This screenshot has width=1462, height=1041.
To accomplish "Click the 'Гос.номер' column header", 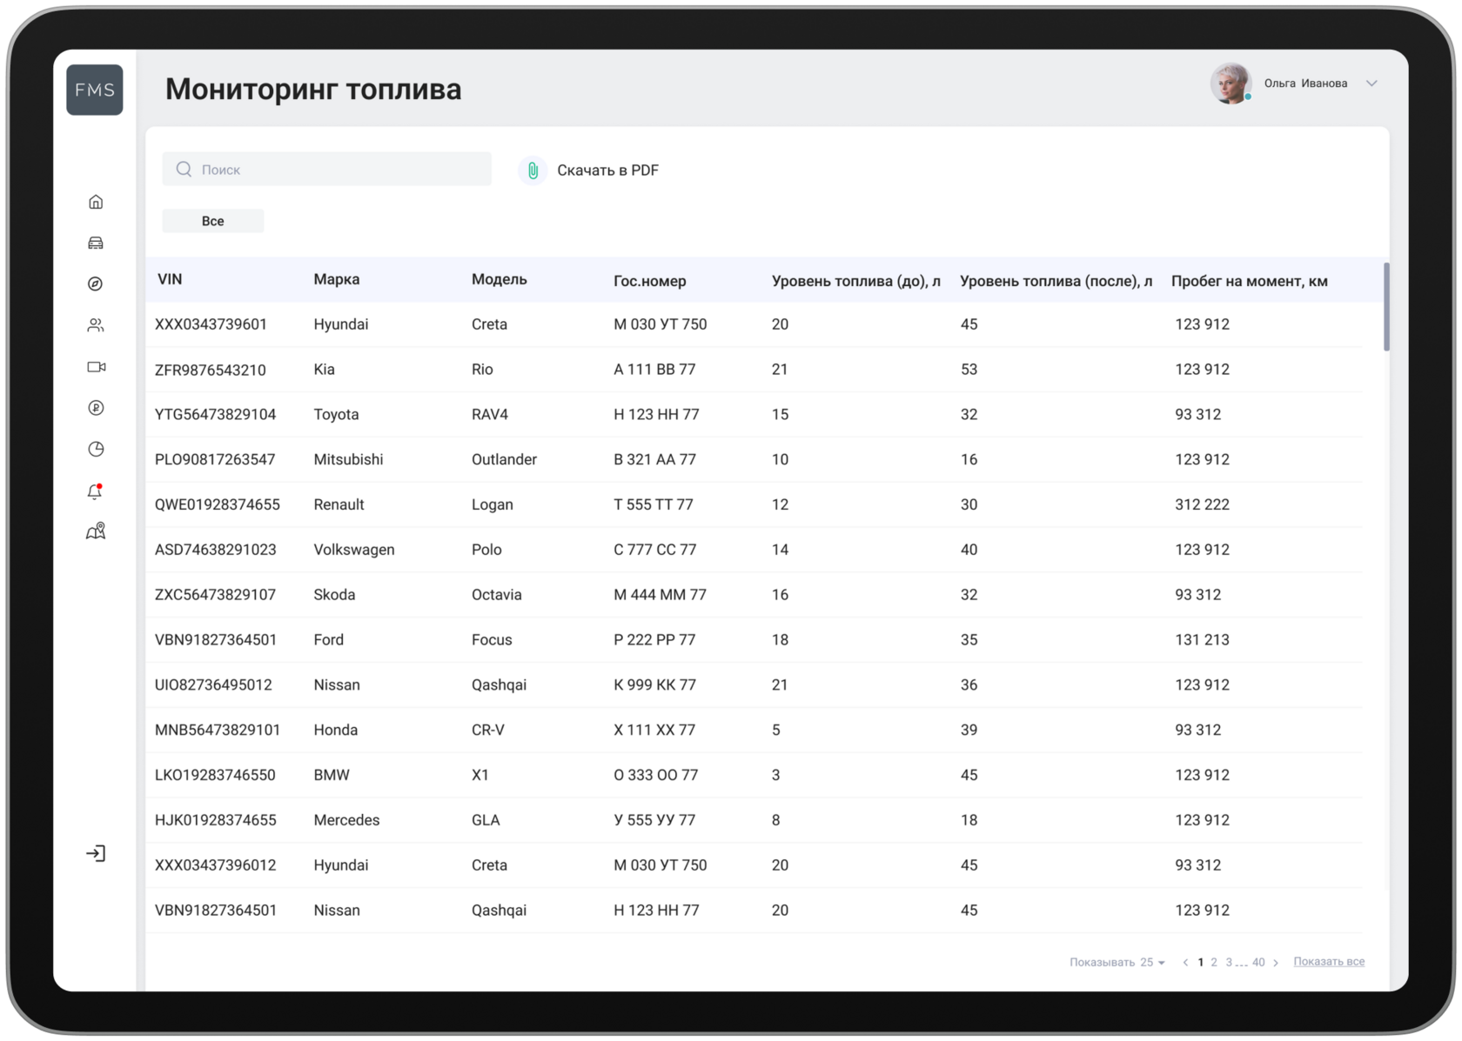I will click(x=650, y=281).
